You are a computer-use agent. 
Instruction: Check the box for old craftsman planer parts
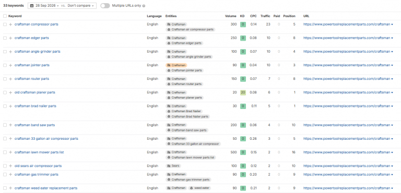[x=5, y=92]
